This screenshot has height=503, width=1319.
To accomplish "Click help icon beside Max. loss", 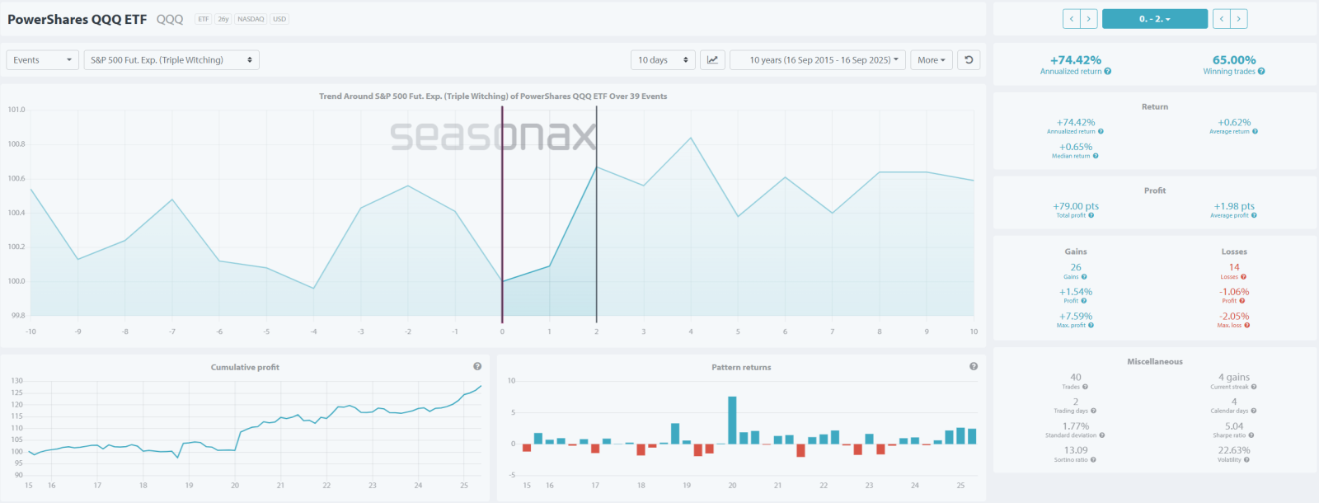I will tap(1247, 326).
